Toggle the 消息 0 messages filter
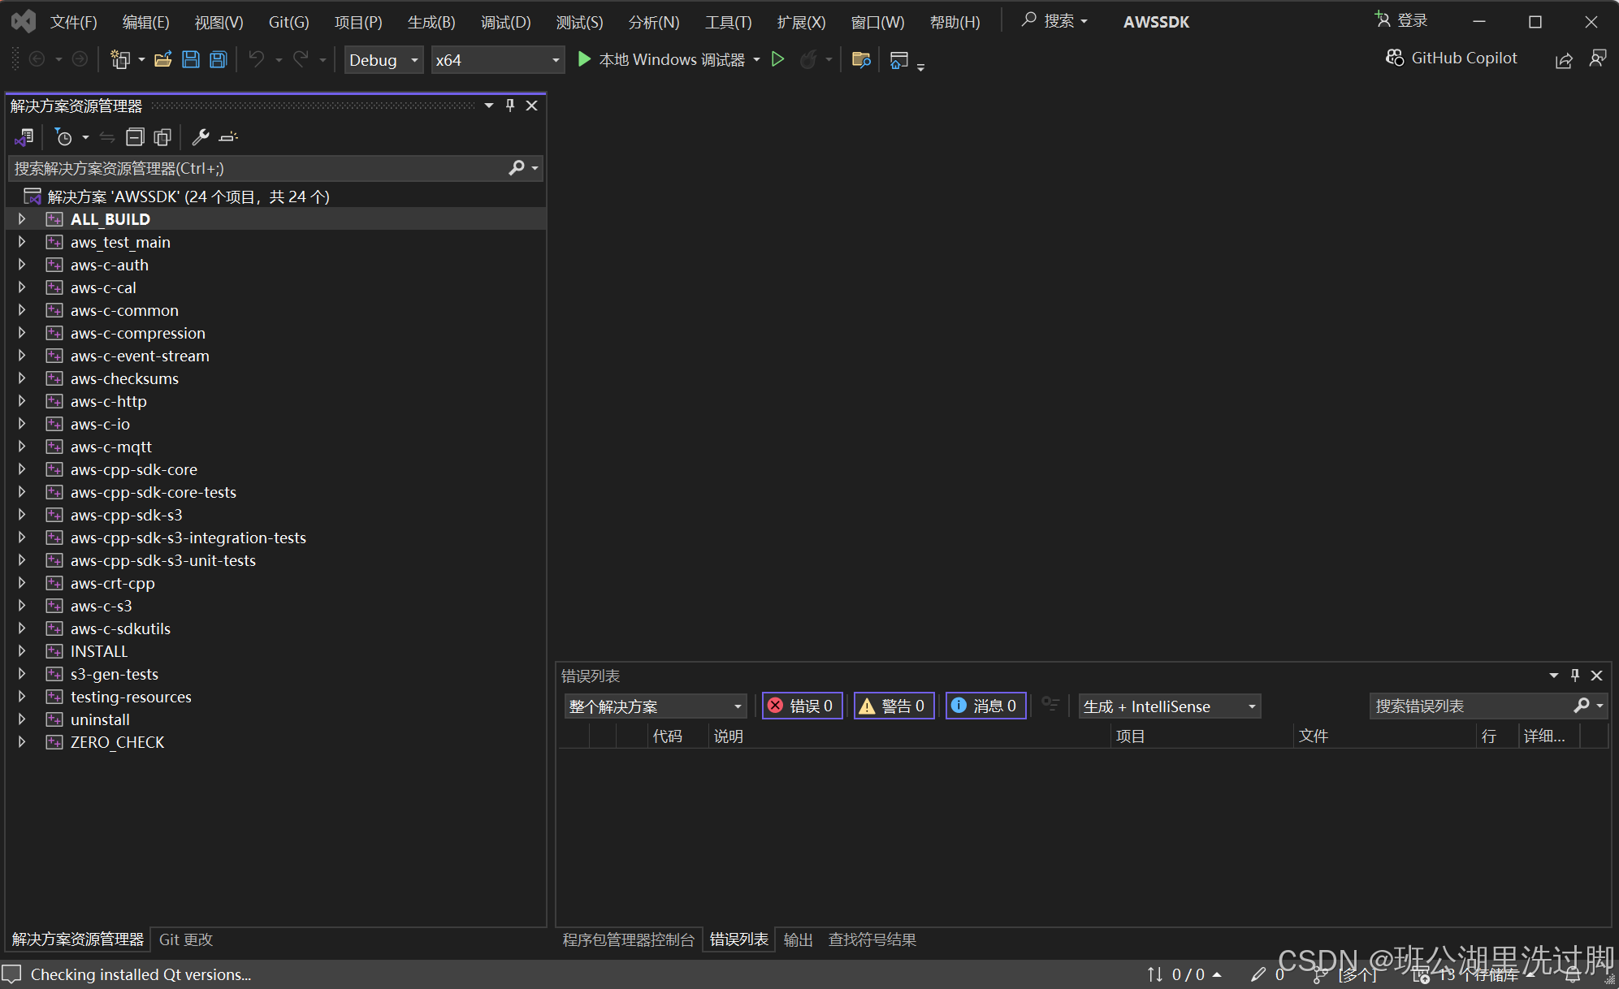The image size is (1619, 989). tap(985, 706)
